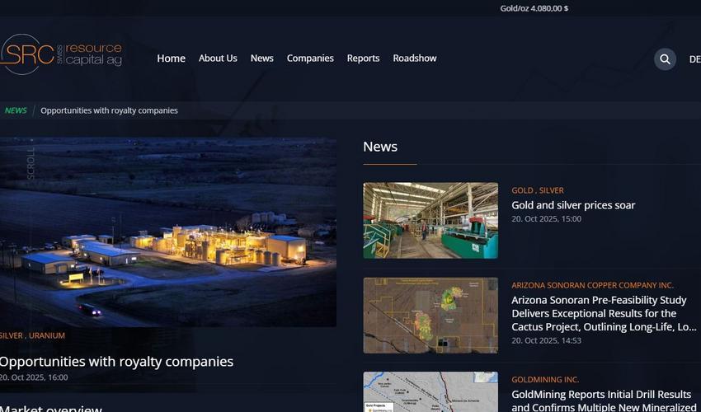Click the GOLD , SILVER category tag
Viewport: 701px width, 412px height.
point(538,190)
